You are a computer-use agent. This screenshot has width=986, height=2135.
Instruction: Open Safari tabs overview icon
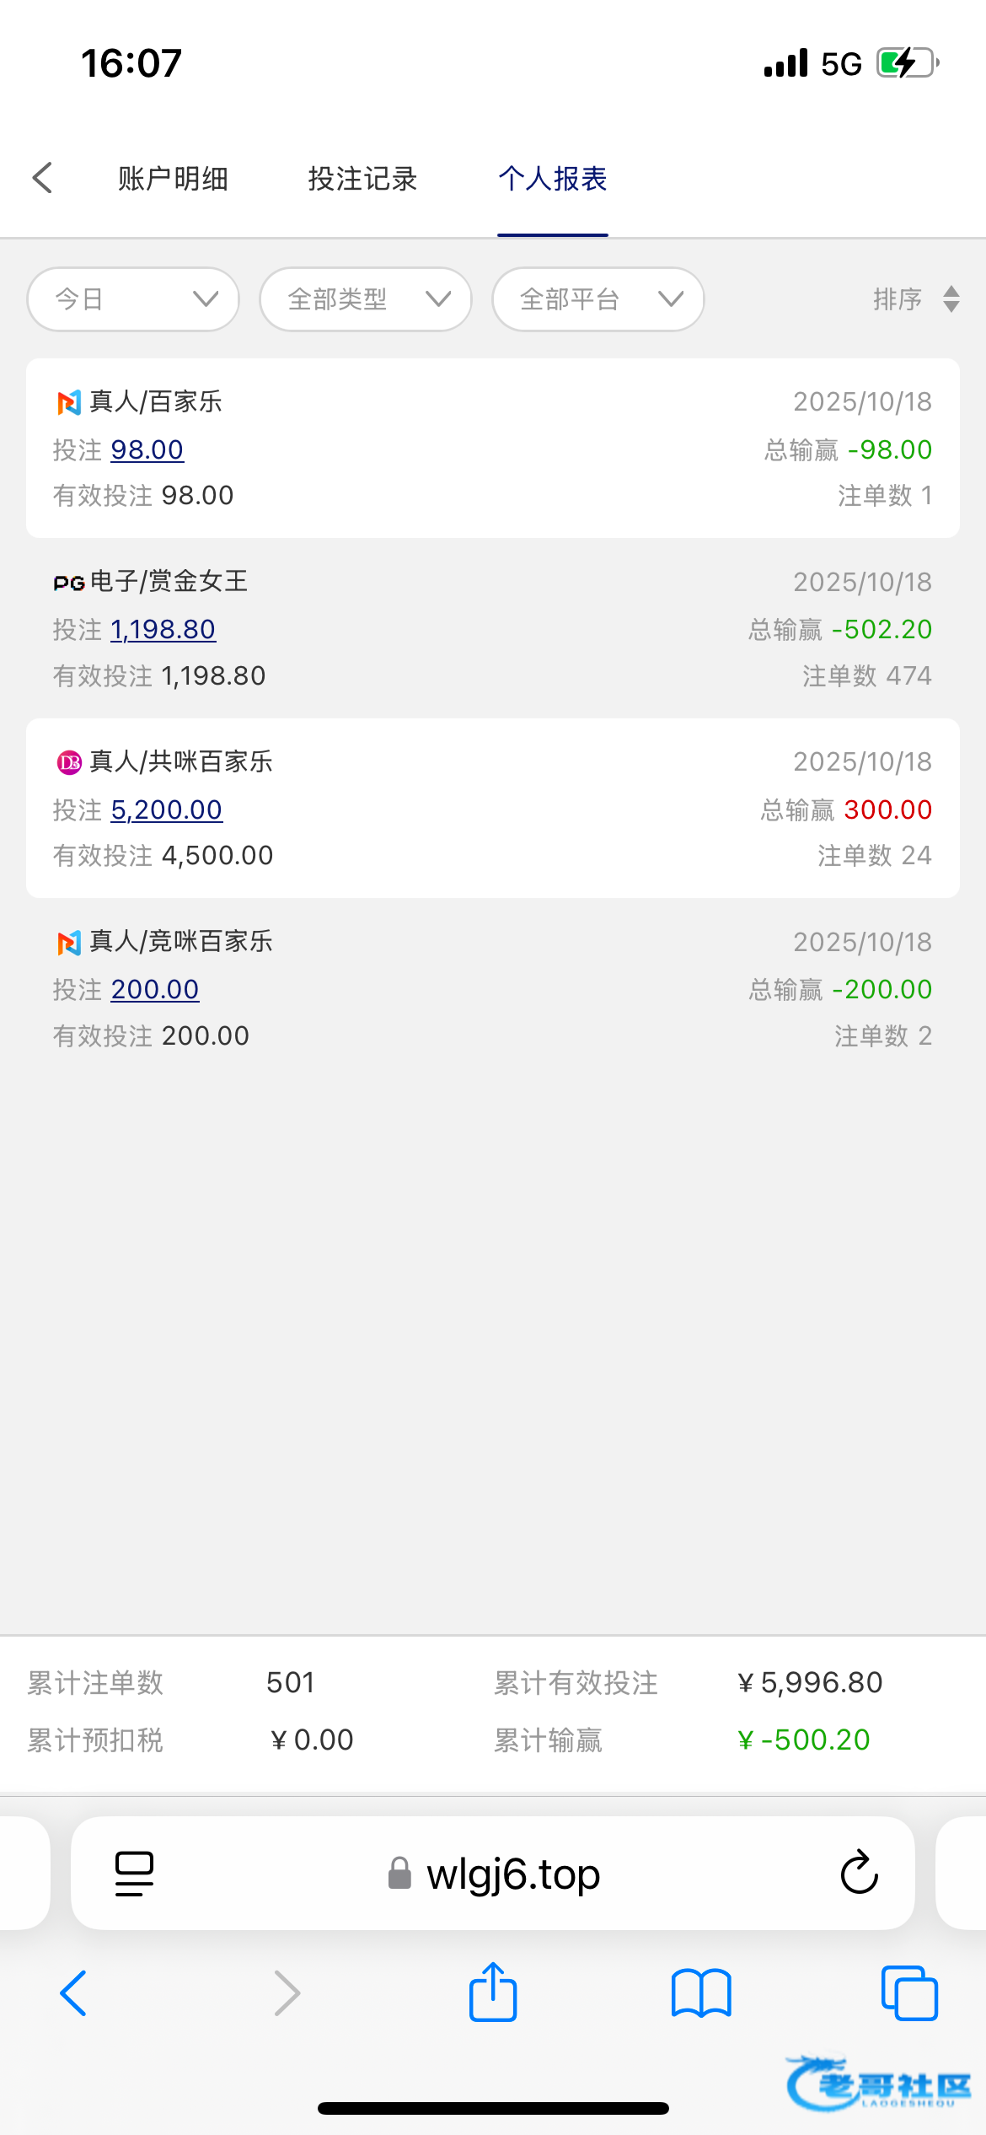(908, 1993)
